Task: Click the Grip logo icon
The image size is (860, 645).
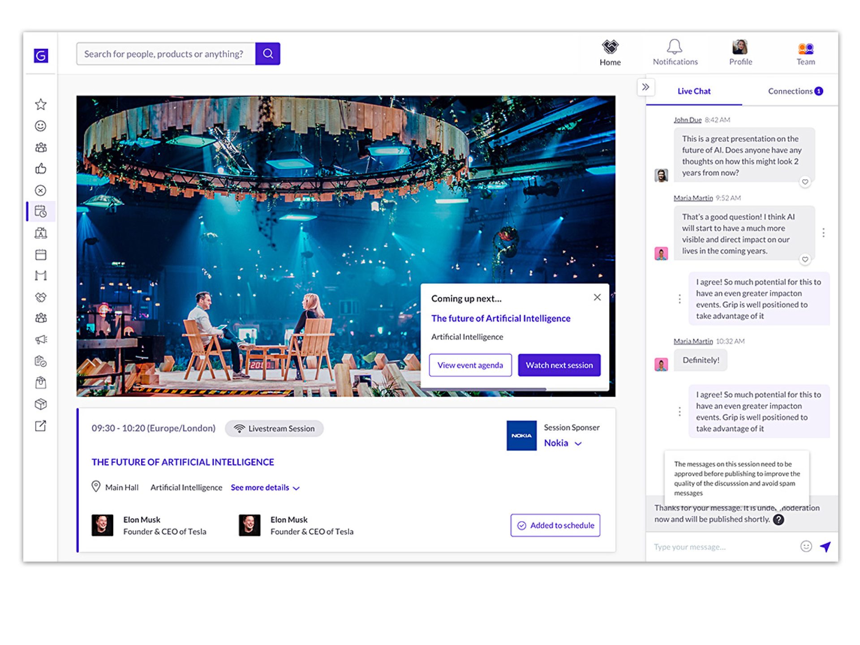Action: [x=41, y=56]
